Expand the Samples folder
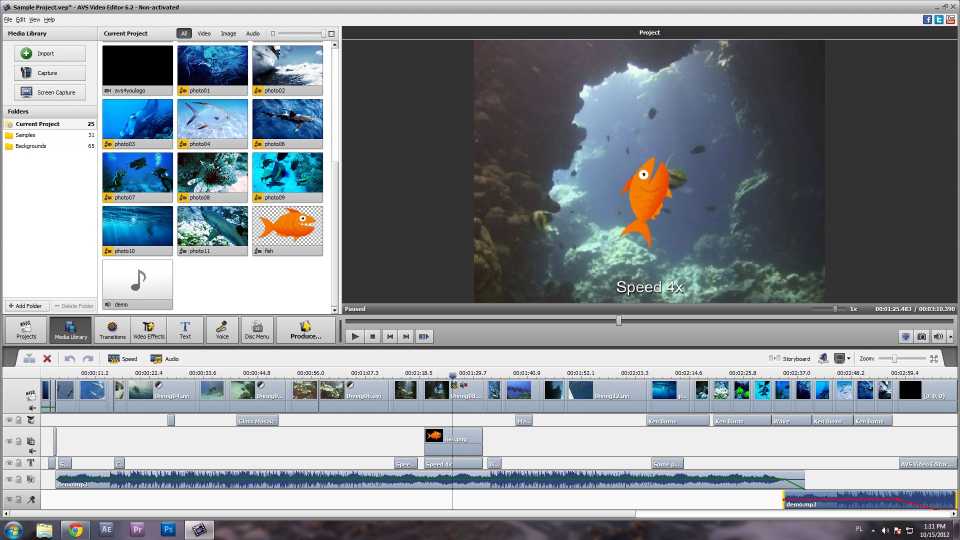The height and width of the screenshot is (540, 960). tap(25, 134)
